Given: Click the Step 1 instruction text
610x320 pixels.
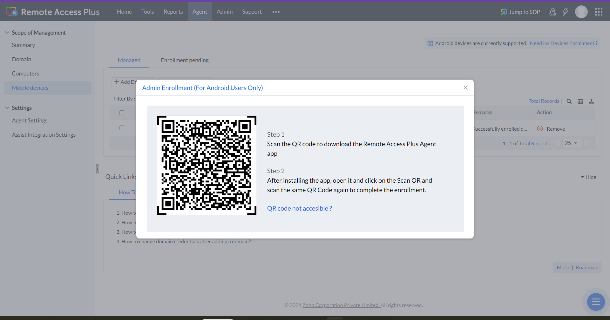Looking at the screenshot, I should (352, 149).
